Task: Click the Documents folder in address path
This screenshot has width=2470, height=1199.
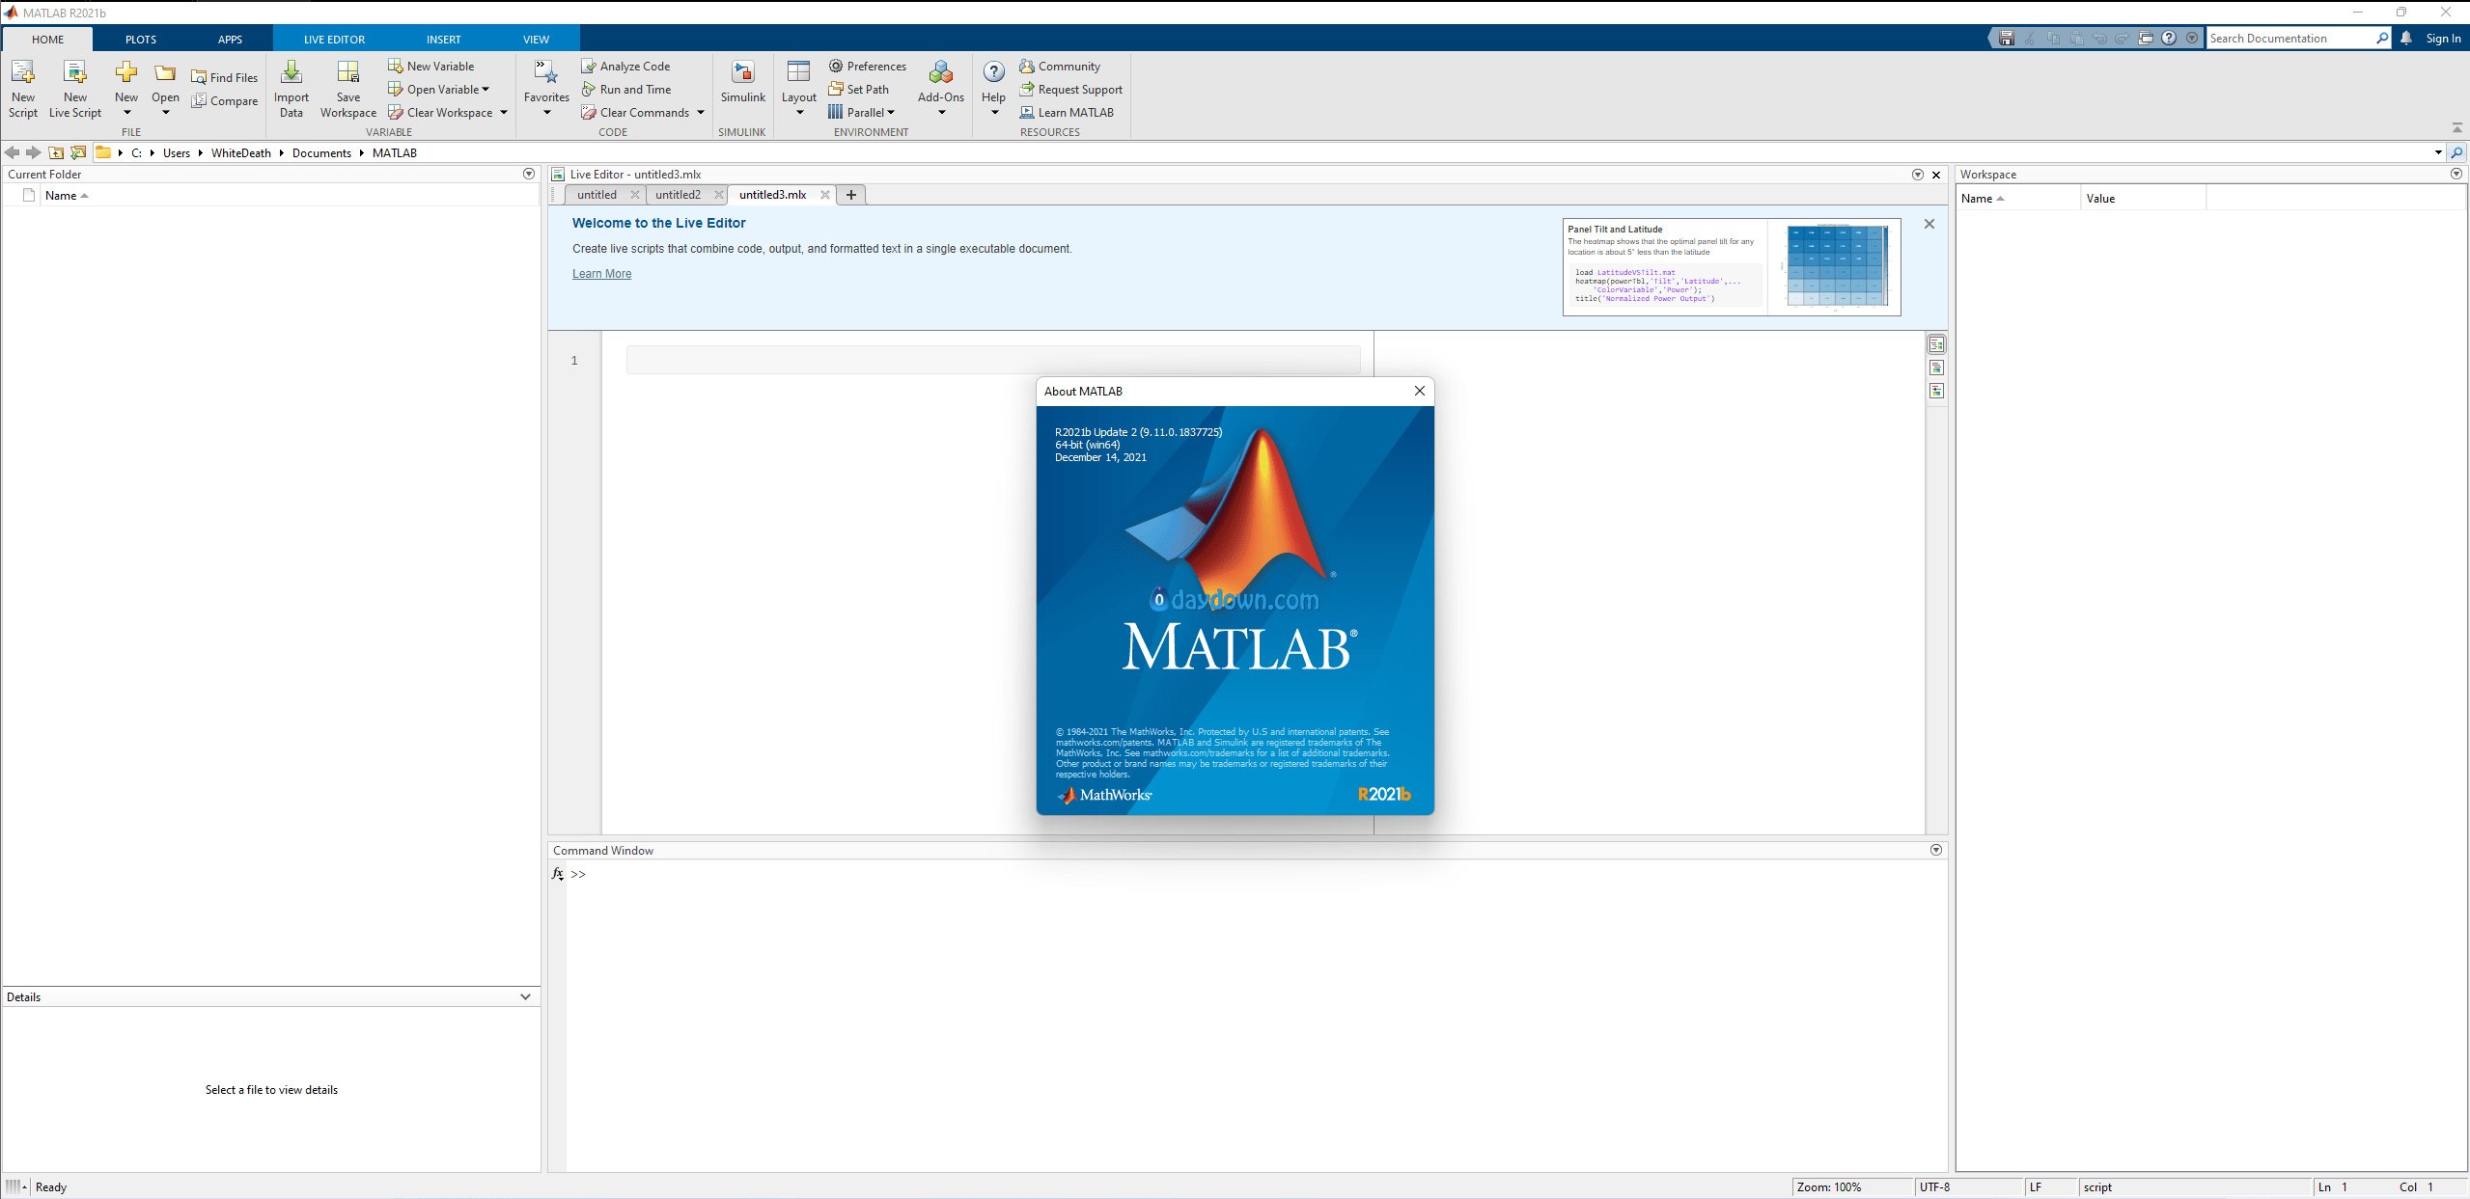Action: (x=321, y=152)
